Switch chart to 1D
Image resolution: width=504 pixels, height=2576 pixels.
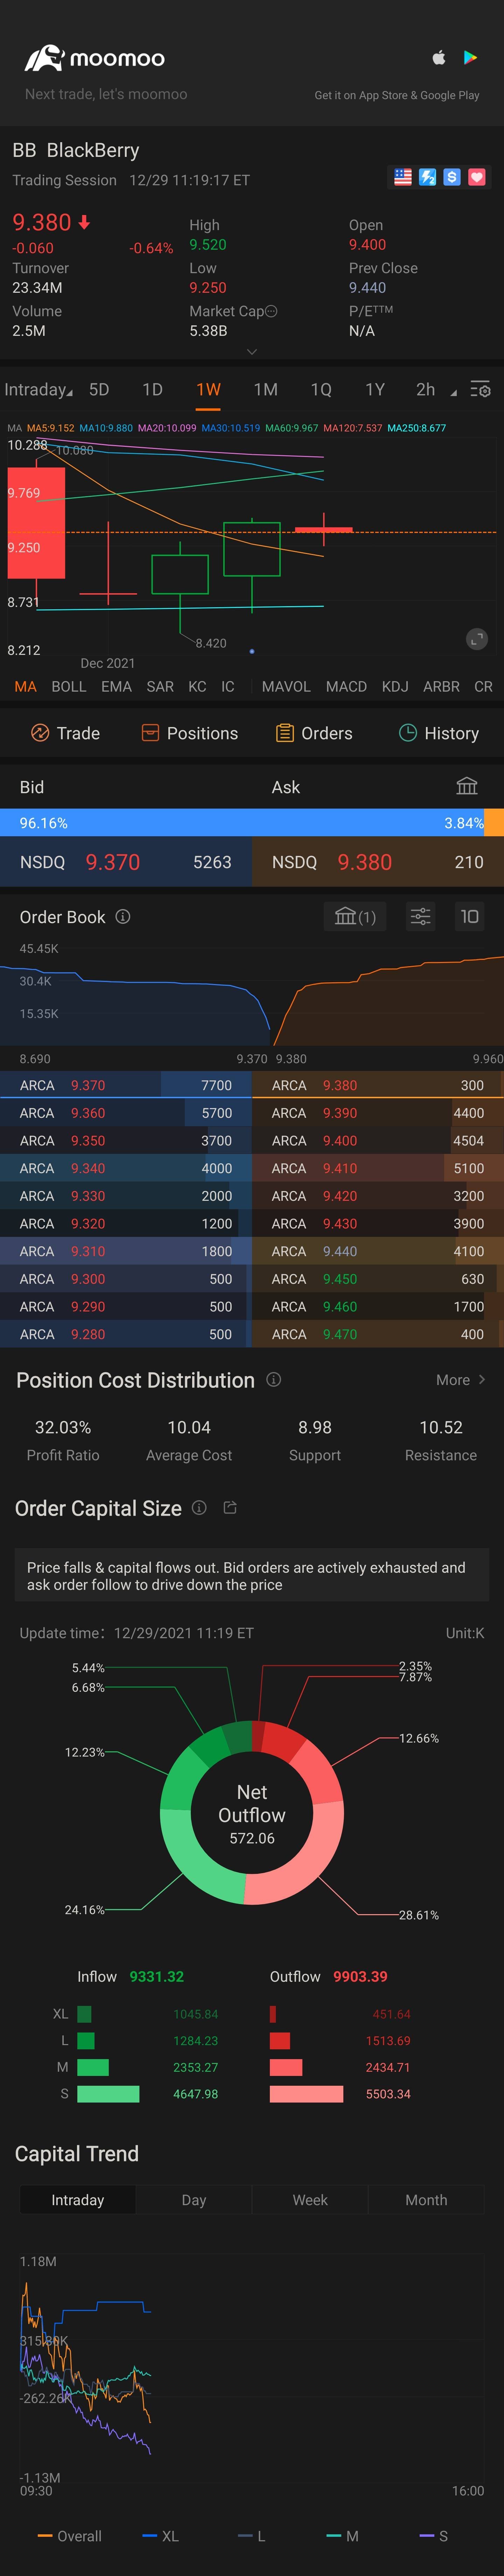coord(152,390)
